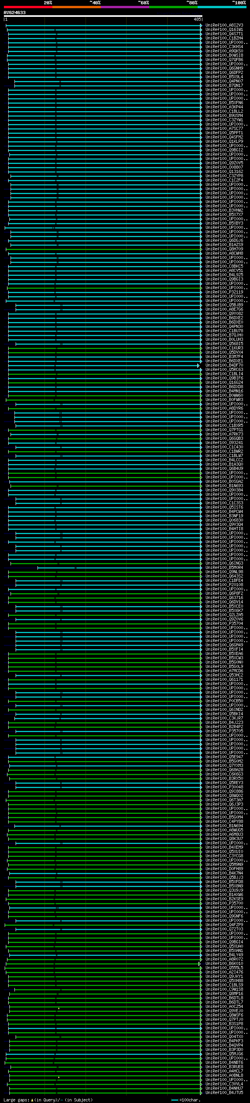Viewport: 250px width, 1103px height.
Task: Select the UniRef100_Q13162 label
Action: 224,171
